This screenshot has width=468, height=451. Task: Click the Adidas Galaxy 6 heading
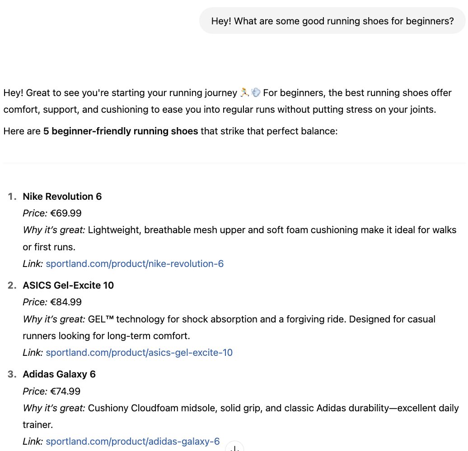click(59, 374)
